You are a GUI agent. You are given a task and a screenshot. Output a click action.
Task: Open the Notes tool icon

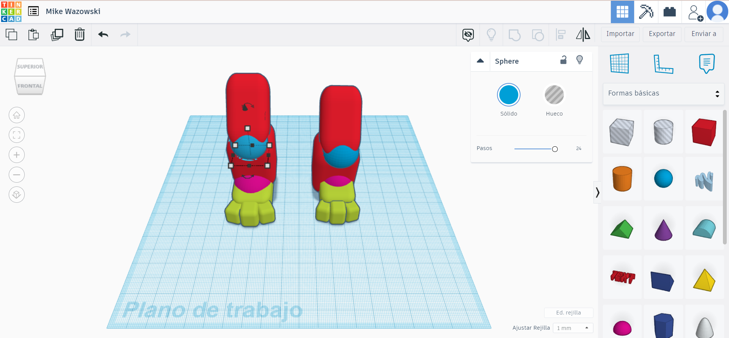pyautogui.click(x=707, y=63)
